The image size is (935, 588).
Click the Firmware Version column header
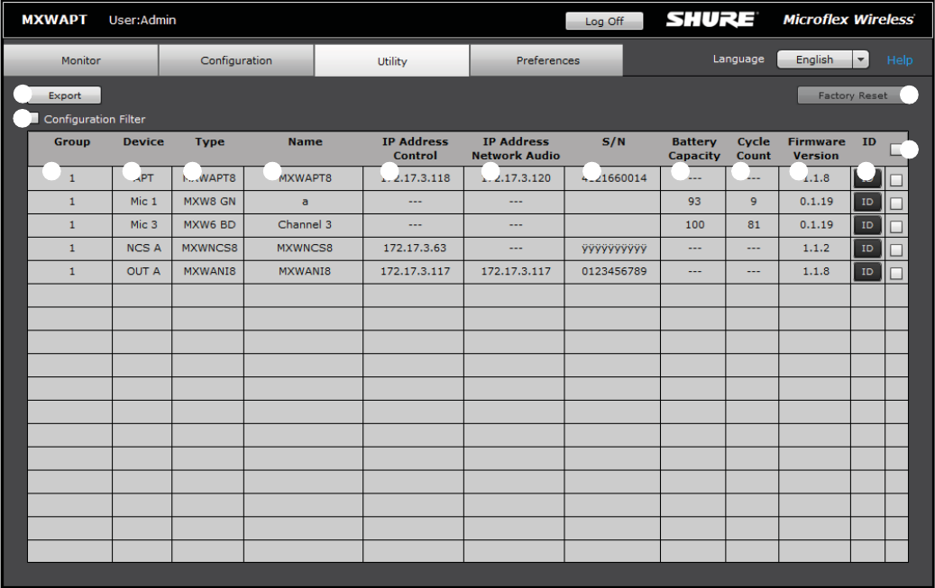(816, 149)
